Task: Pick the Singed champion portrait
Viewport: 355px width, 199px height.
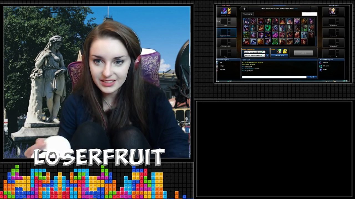Action: pyautogui.click(x=268, y=21)
